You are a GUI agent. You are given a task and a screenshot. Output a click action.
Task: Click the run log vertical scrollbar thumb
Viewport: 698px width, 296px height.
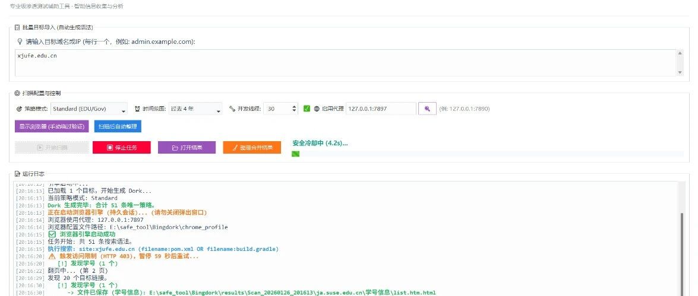[x=681, y=254]
